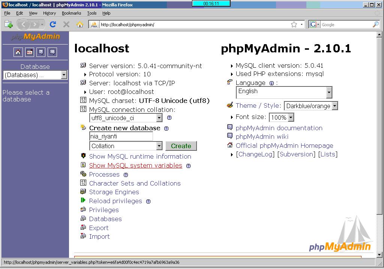Viewport: 384px width, 269px height.
Task: Open the Font size 100% dropdown
Action: point(281,117)
